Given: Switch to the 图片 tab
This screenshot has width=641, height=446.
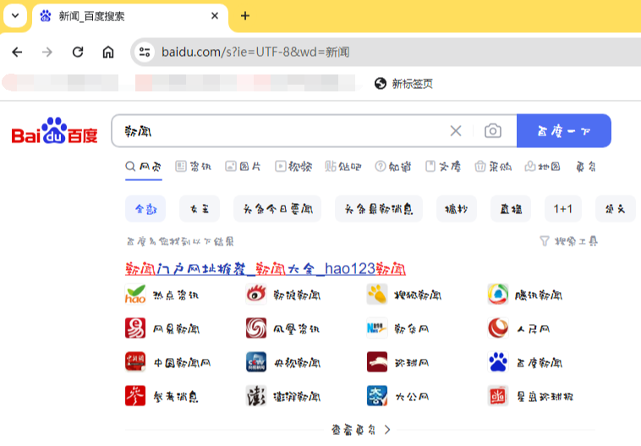Looking at the screenshot, I should (244, 167).
